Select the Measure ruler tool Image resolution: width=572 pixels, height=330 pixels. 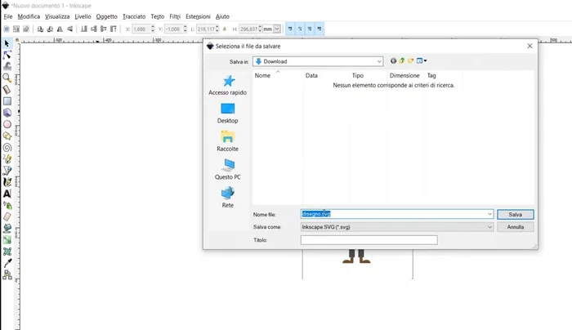tap(7, 89)
